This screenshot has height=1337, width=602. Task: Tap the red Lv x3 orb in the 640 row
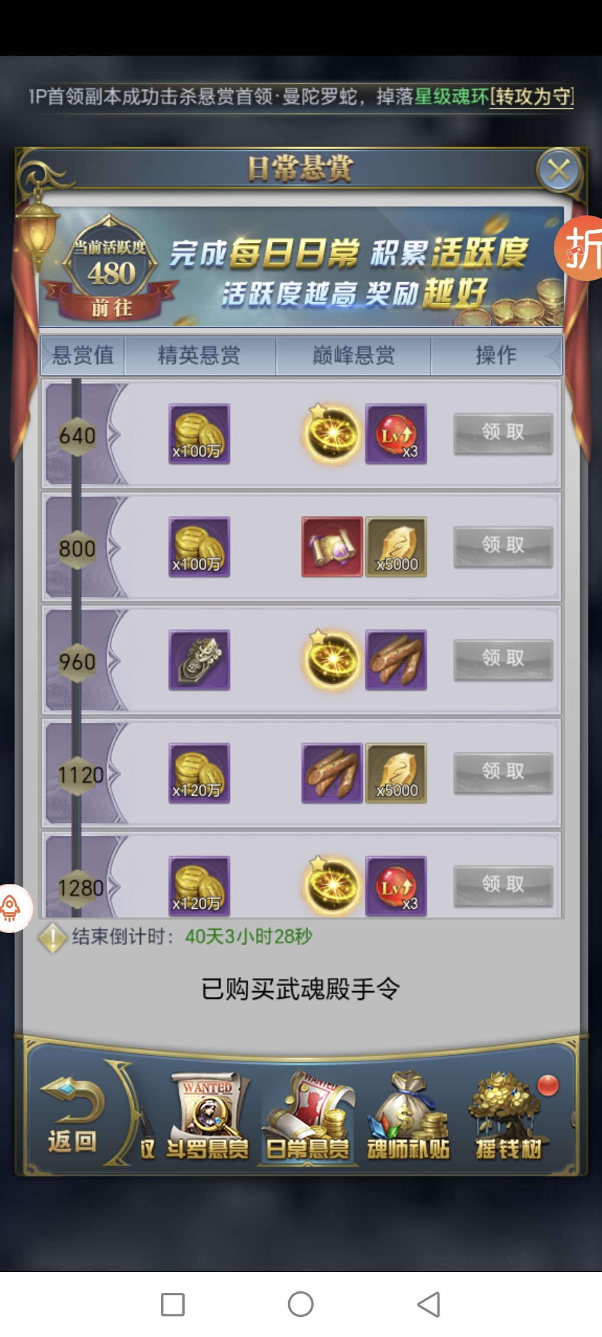coord(396,434)
